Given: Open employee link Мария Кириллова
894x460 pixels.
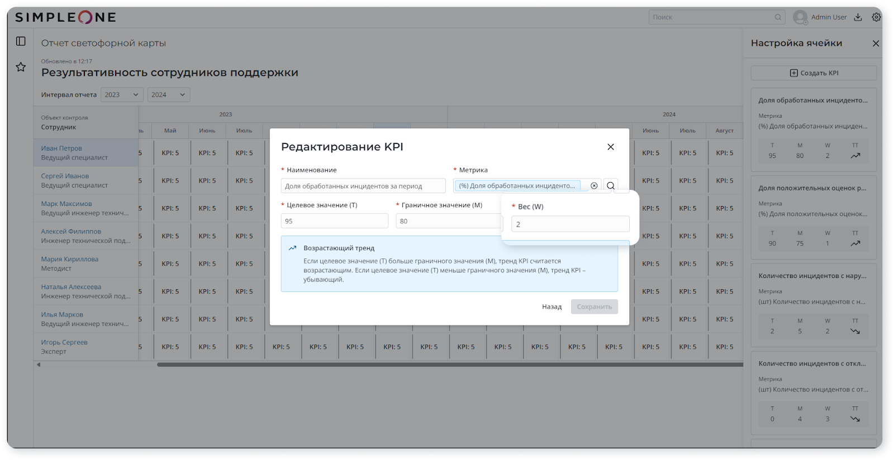Looking at the screenshot, I should click(x=69, y=259).
